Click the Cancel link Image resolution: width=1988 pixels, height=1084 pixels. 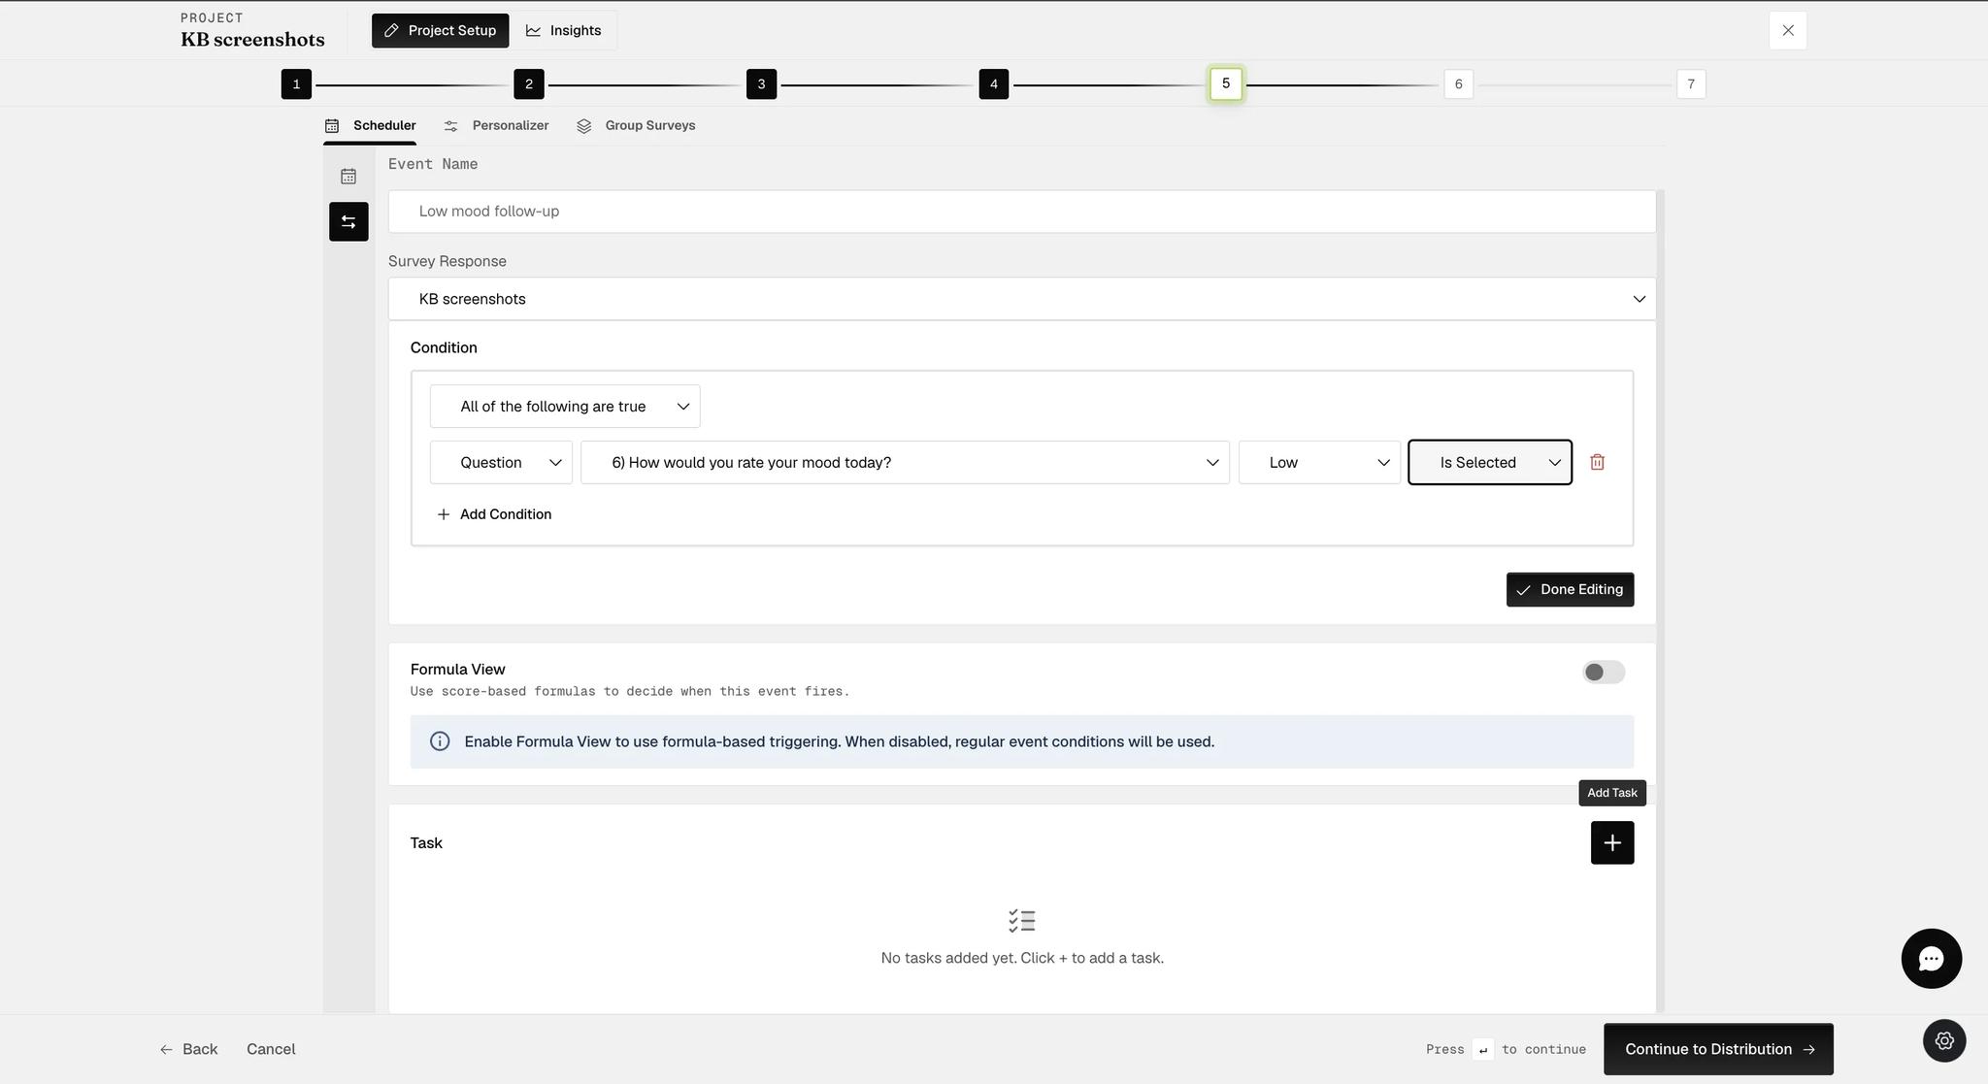coord(271,1049)
